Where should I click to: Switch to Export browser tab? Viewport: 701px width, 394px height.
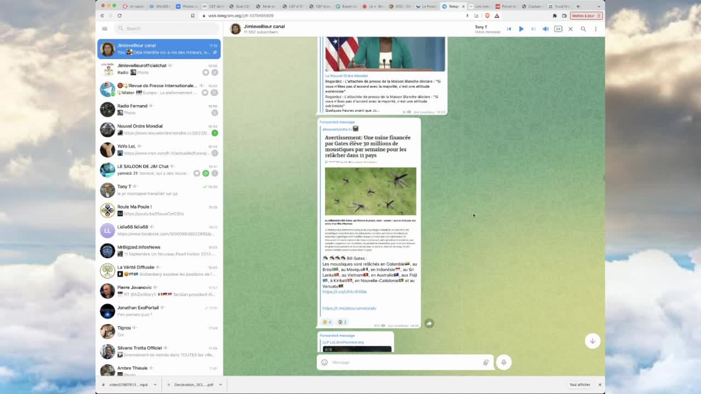346,6
